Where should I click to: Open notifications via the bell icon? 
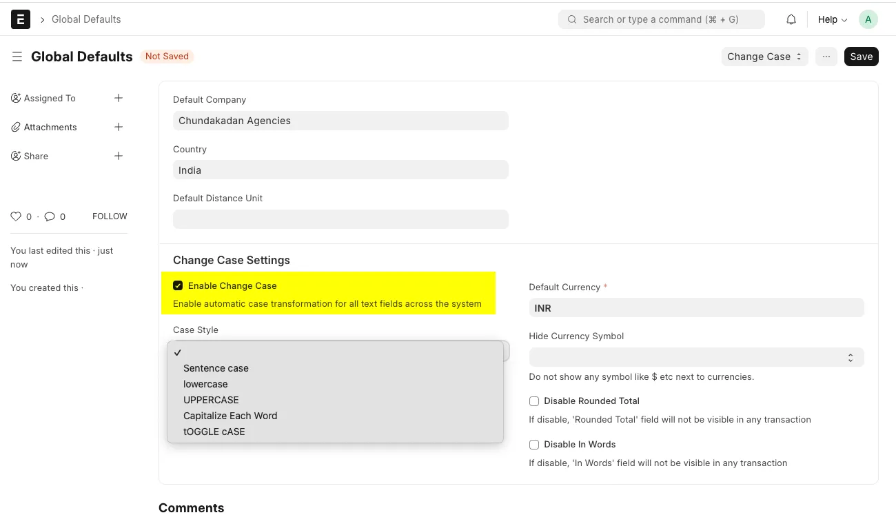(791, 19)
